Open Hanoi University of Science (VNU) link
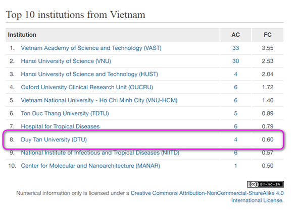This screenshot has height=213, width=296. [66, 61]
